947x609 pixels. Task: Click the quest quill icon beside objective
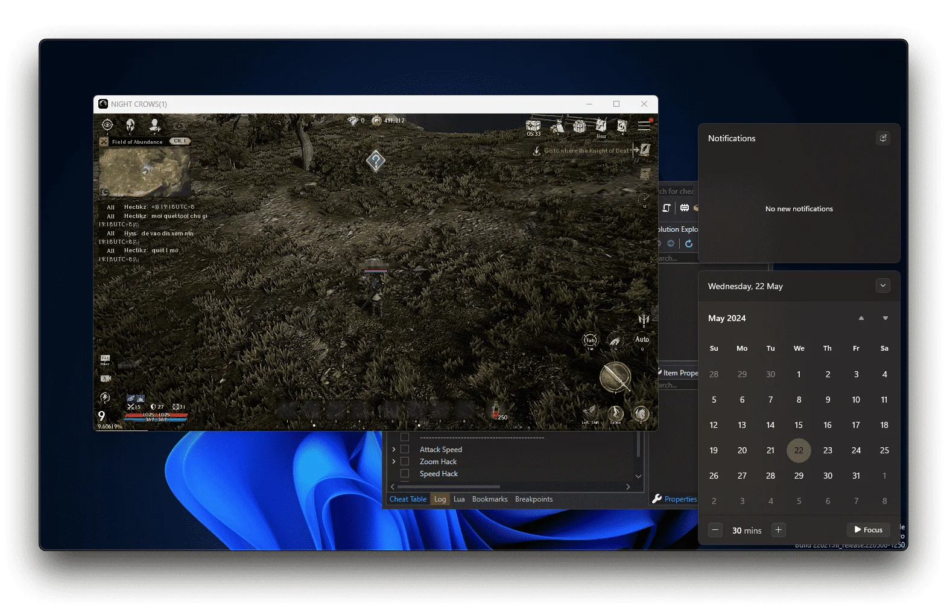click(645, 150)
